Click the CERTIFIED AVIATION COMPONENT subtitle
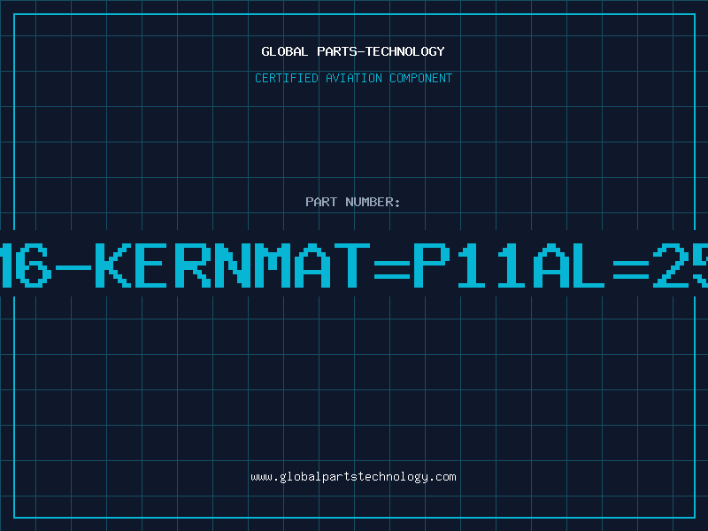Screen dimensions: 708x531 coord(353,78)
